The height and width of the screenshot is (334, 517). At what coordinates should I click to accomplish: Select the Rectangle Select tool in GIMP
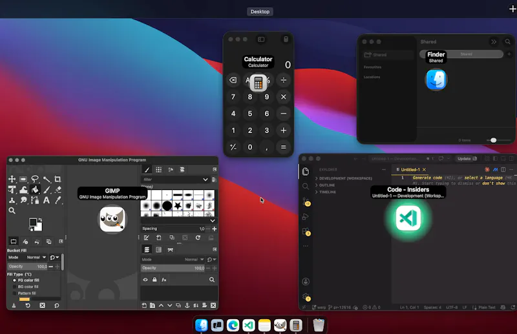coord(23,179)
